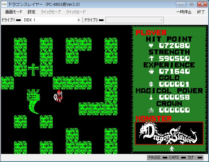Click the magical power potion icon

pos(151,97)
